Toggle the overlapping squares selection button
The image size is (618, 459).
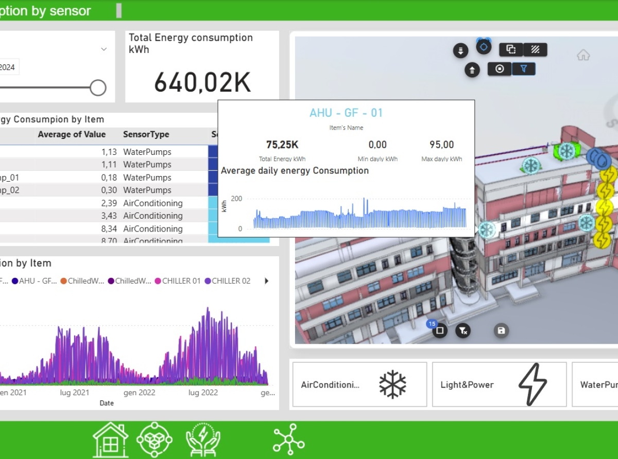511,49
